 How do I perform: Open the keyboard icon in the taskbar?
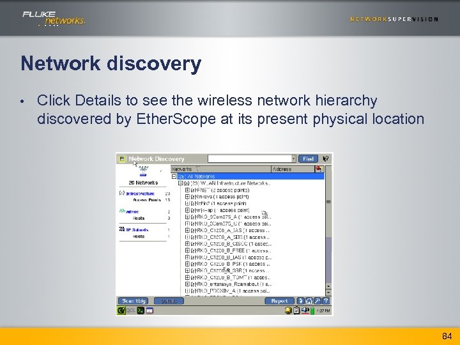point(131,310)
